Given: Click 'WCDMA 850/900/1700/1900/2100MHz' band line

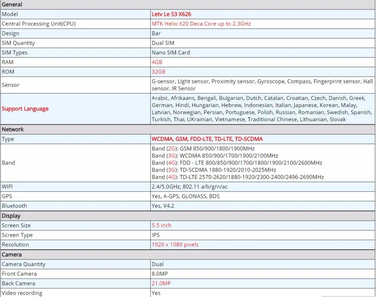Looking at the screenshot, I should [229, 156].
